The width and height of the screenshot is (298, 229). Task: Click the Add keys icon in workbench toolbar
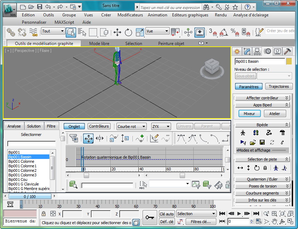(140, 138)
